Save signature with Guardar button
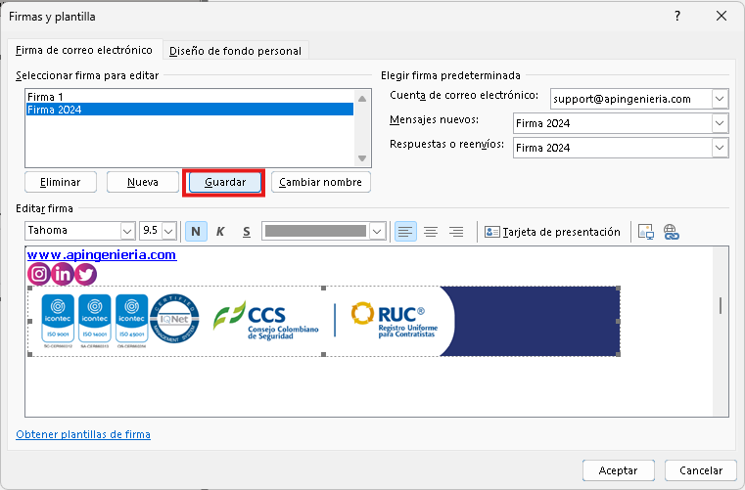 pos(225,182)
